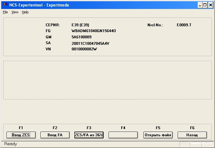Click the Nrcl-No. value E0009.T
The width and height of the screenshot is (215, 148).
click(184, 25)
